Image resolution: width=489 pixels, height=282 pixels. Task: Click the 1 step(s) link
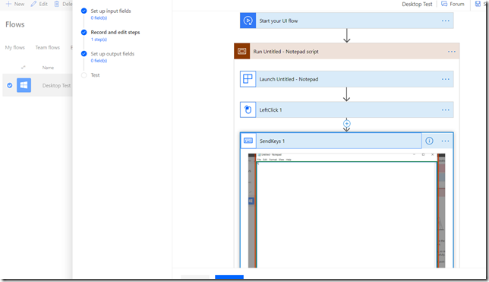click(99, 40)
